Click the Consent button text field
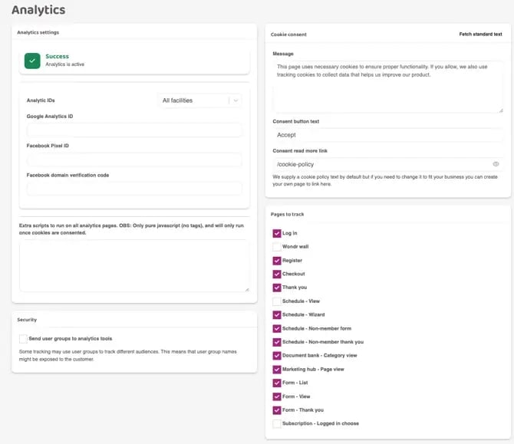The image size is (514, 444). (387, 135)
